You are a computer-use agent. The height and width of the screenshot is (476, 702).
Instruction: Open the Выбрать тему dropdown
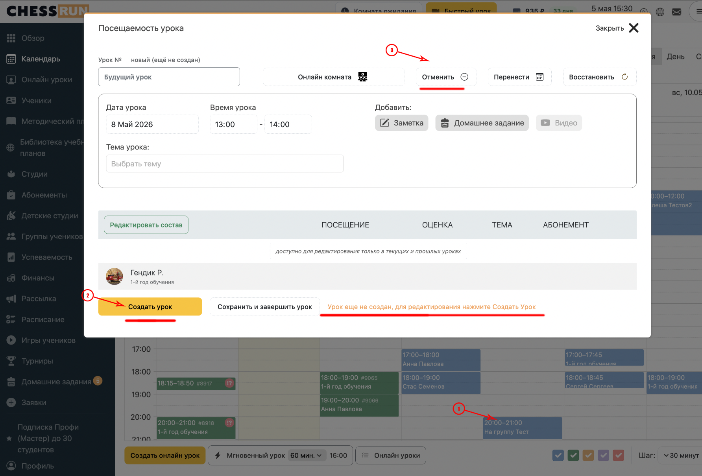(x=225, y=164)
